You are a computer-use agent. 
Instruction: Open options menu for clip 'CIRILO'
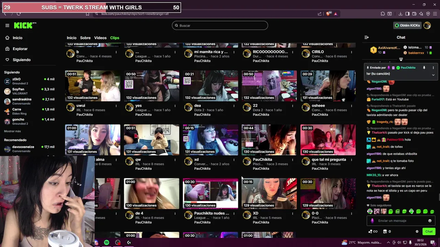(351, 52)
